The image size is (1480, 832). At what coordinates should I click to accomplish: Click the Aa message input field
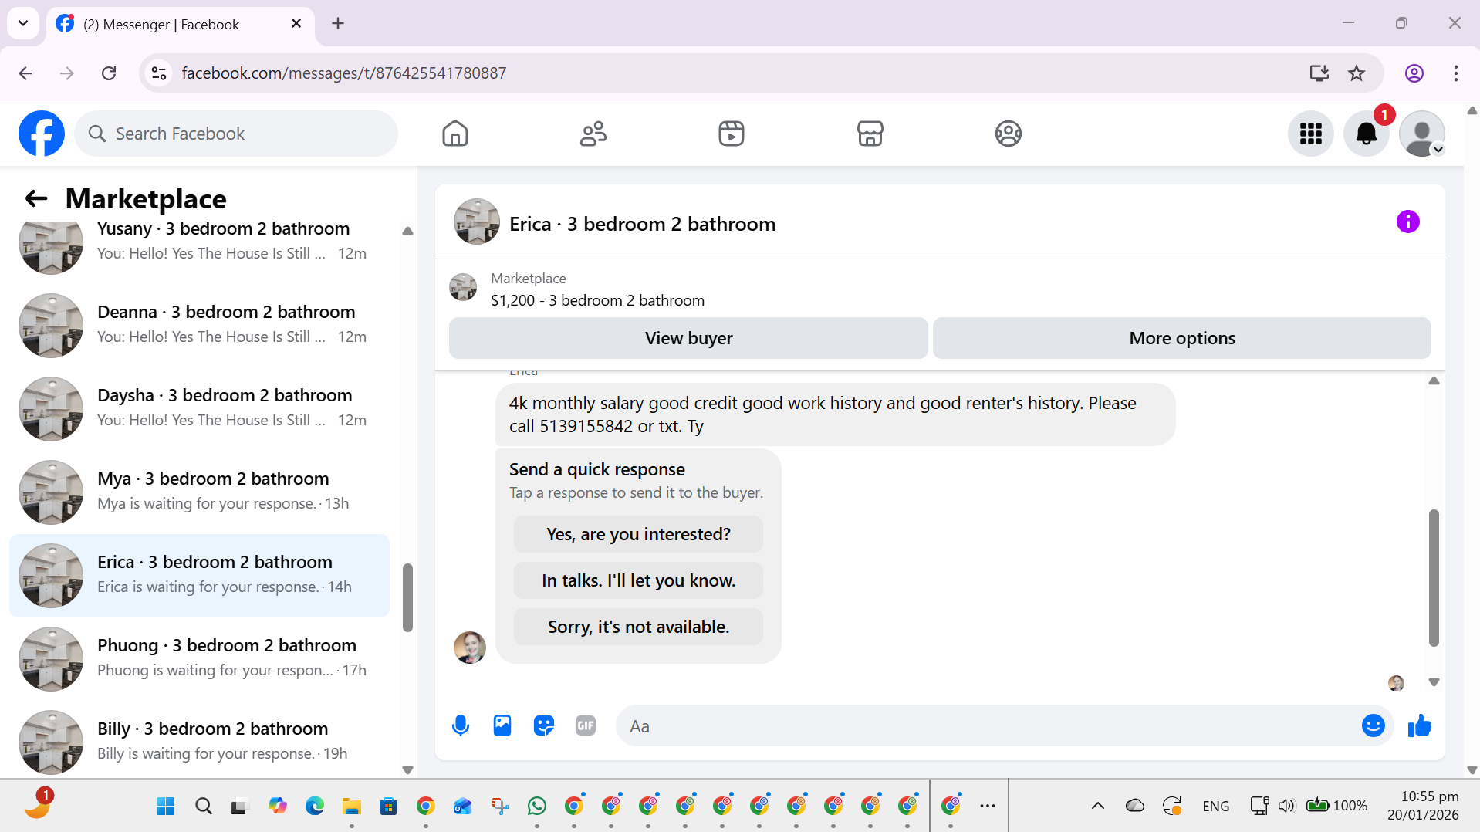pos(988,725)
